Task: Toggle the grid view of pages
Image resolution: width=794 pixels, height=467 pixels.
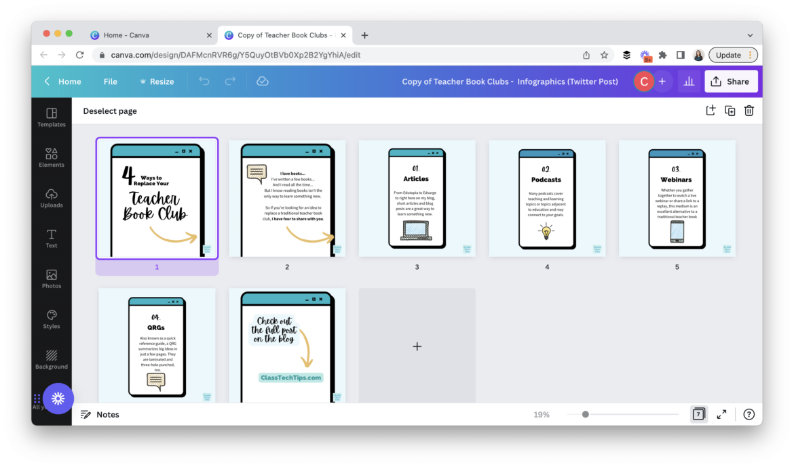Action: (698, 413)
